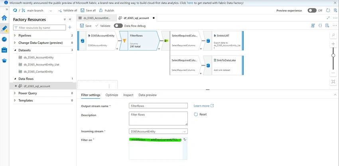
Task: Click the fit-to-screen canvas icon
Action: coord(333,82)
